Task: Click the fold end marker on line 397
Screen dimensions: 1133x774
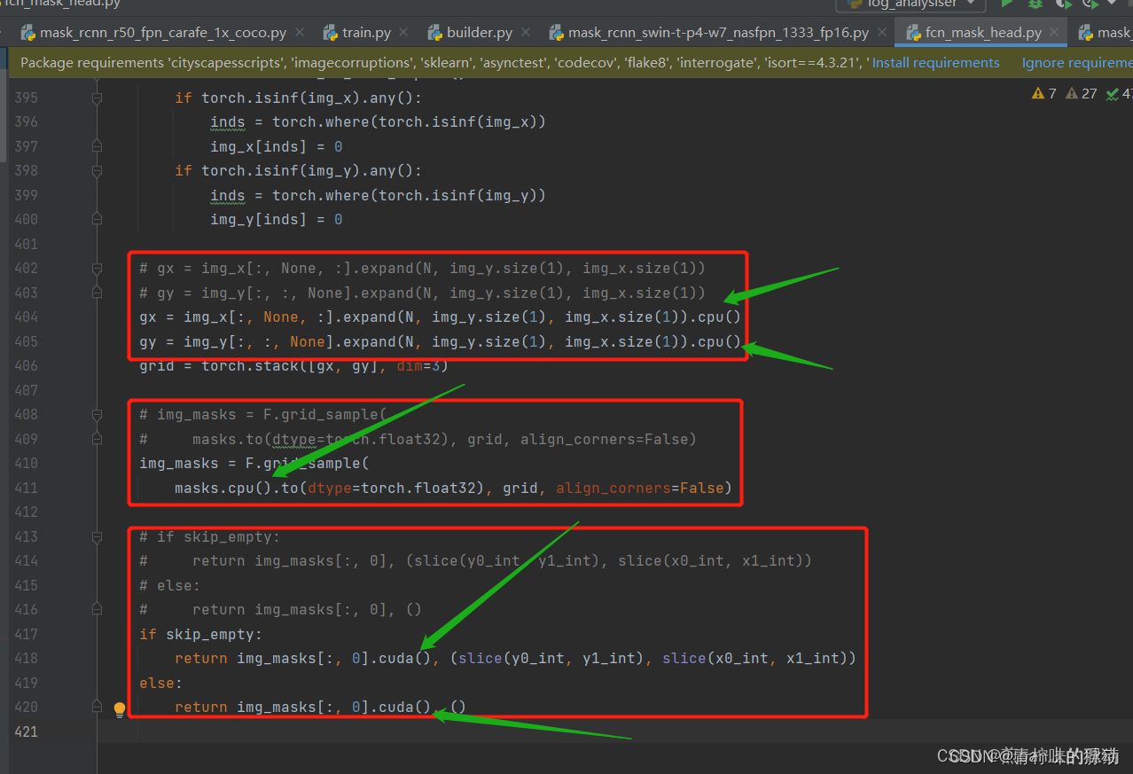Action: (98, 146)
